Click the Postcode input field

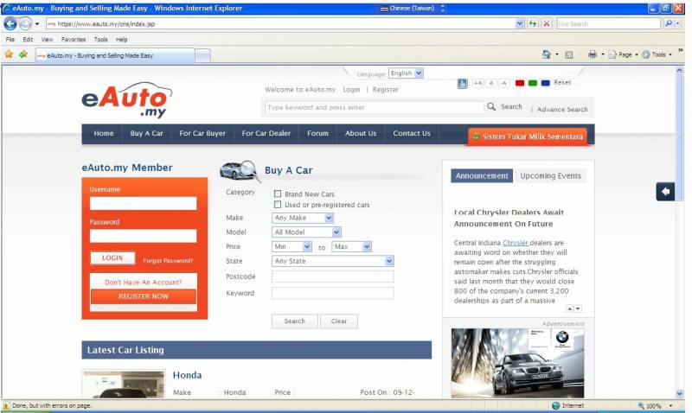(x=333, y=276)
